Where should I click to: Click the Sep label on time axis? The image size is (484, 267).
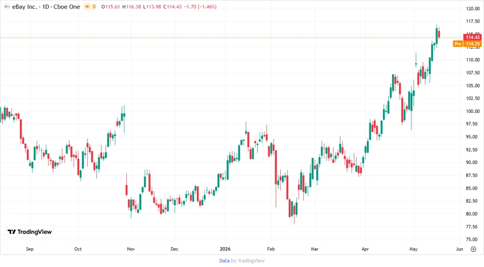point(30,249)
